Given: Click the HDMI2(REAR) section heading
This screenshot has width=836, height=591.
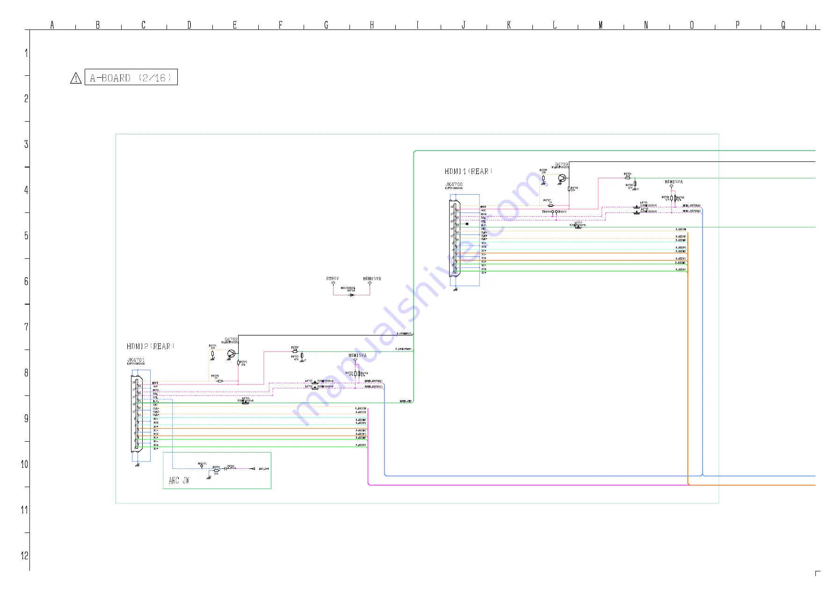Looking at the screenshot, I should click(x=150, y=346).
